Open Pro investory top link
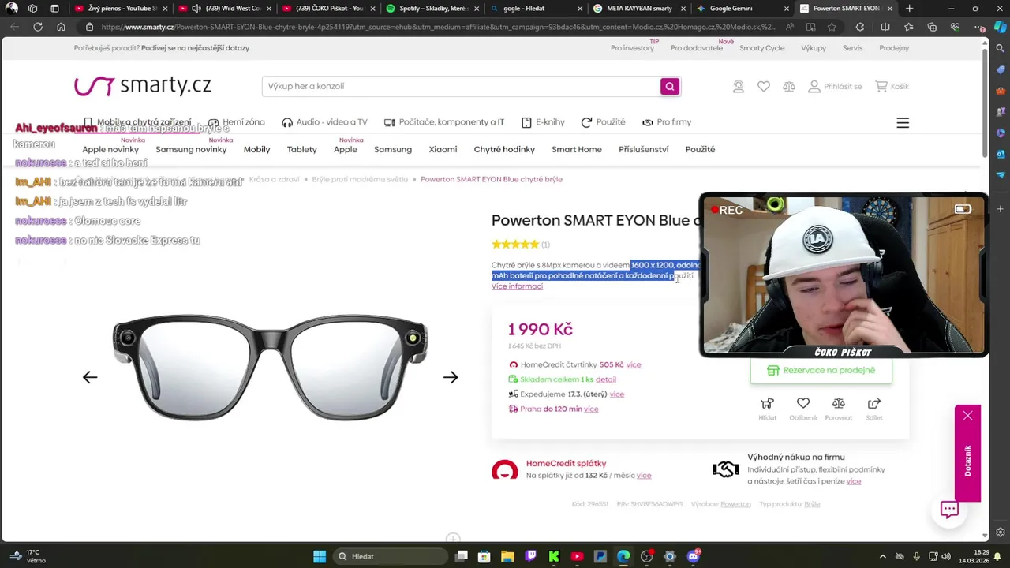1010x568 pixels. tap(632, 48)
